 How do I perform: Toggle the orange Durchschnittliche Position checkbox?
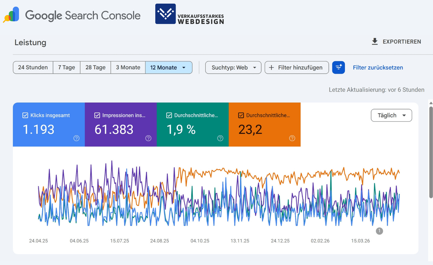pos(241,115)
